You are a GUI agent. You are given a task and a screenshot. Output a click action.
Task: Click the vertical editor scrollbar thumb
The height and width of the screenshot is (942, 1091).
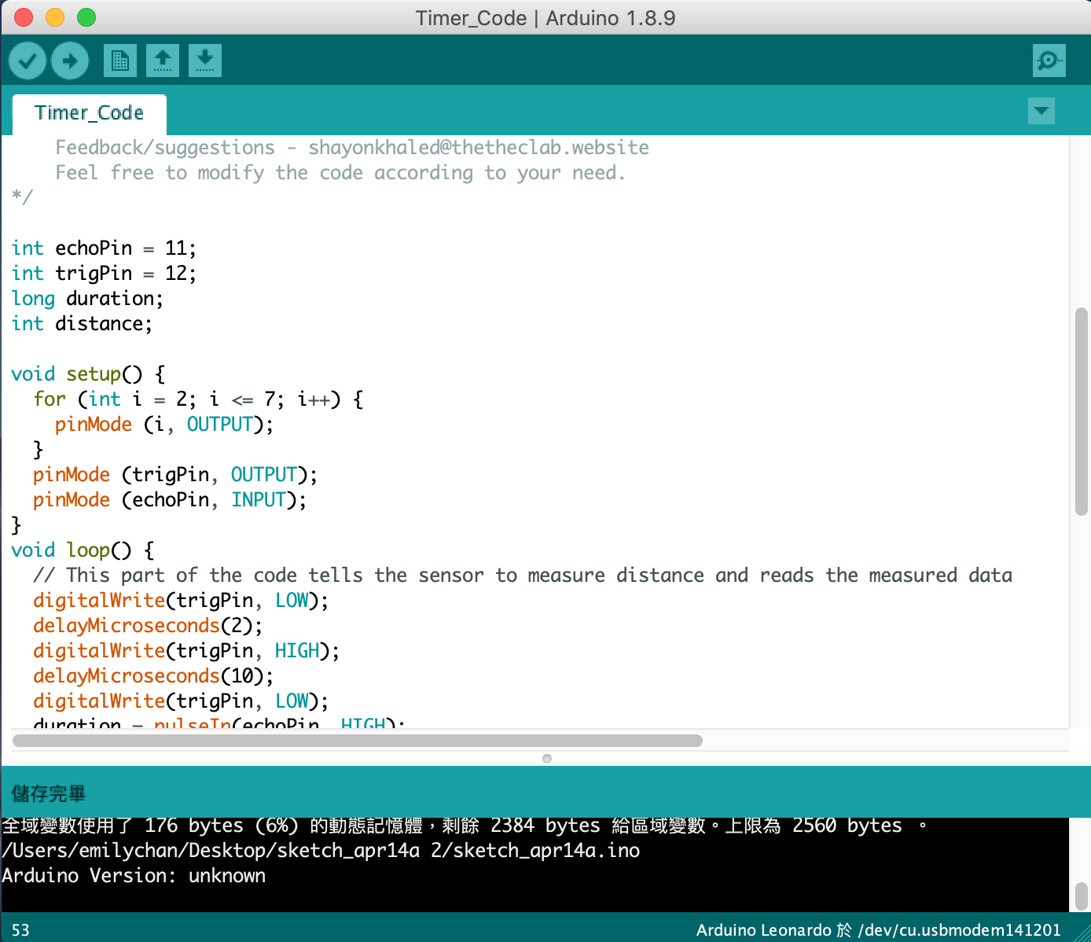pyautogui.click(x=1082, y=411)
